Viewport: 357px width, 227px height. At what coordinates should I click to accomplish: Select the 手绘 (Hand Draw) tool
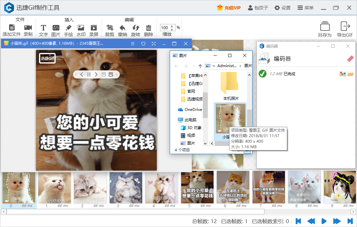[68, 29]
